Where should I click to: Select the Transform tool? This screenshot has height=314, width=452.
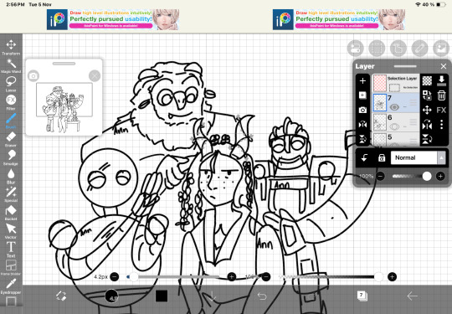(x=11, y=47)
